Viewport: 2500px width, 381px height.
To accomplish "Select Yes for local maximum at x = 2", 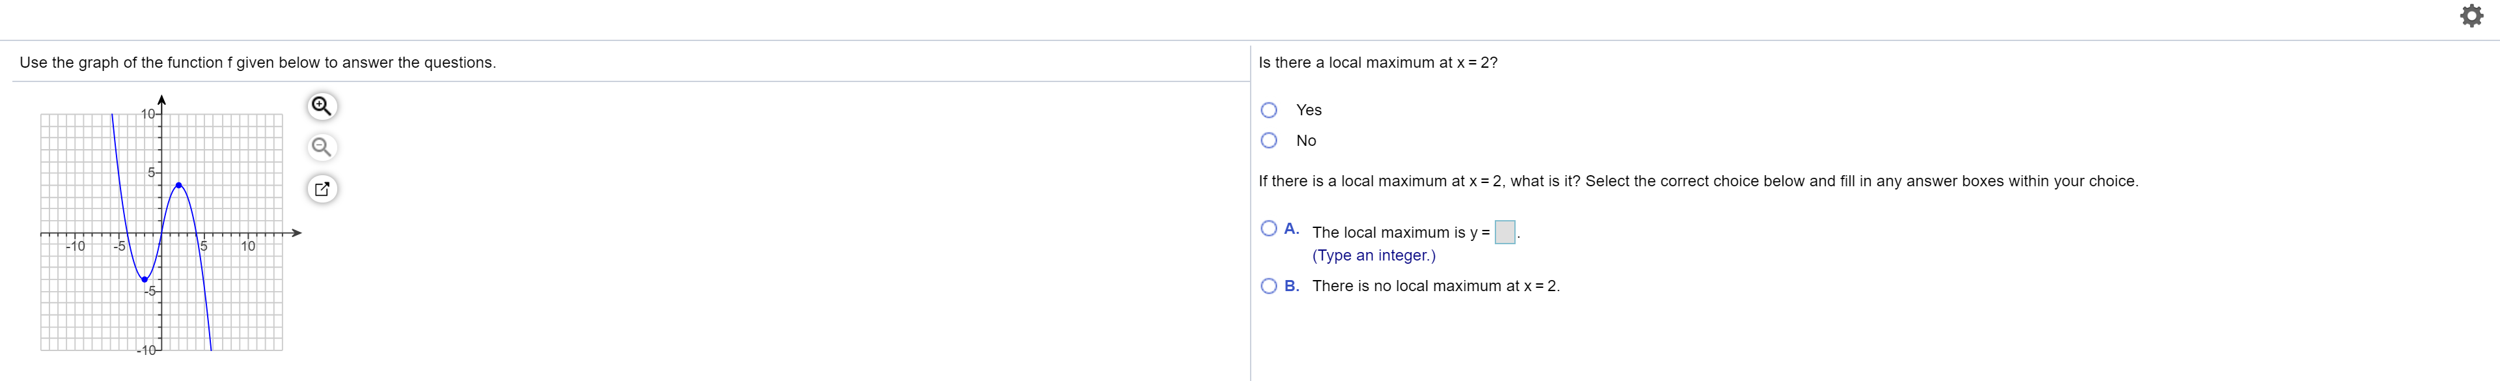I will 1270,110.
